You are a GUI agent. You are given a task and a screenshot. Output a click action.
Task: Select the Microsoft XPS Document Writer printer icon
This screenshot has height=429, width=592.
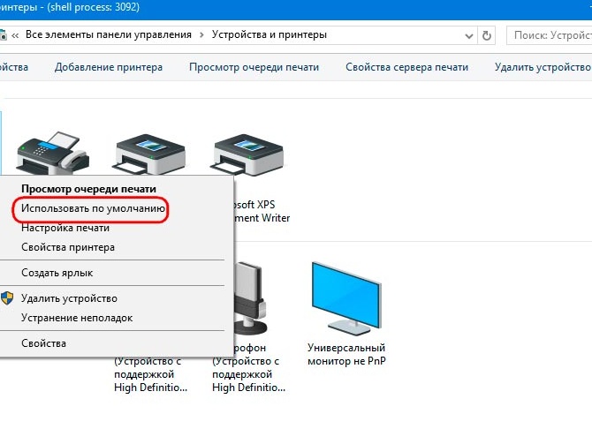(247, 154)
